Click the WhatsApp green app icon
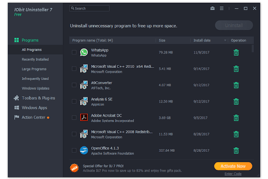 pos(84,52)
